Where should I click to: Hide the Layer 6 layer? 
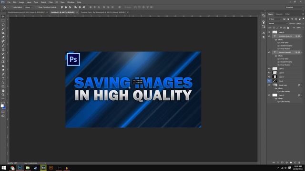tap(269, 32)
